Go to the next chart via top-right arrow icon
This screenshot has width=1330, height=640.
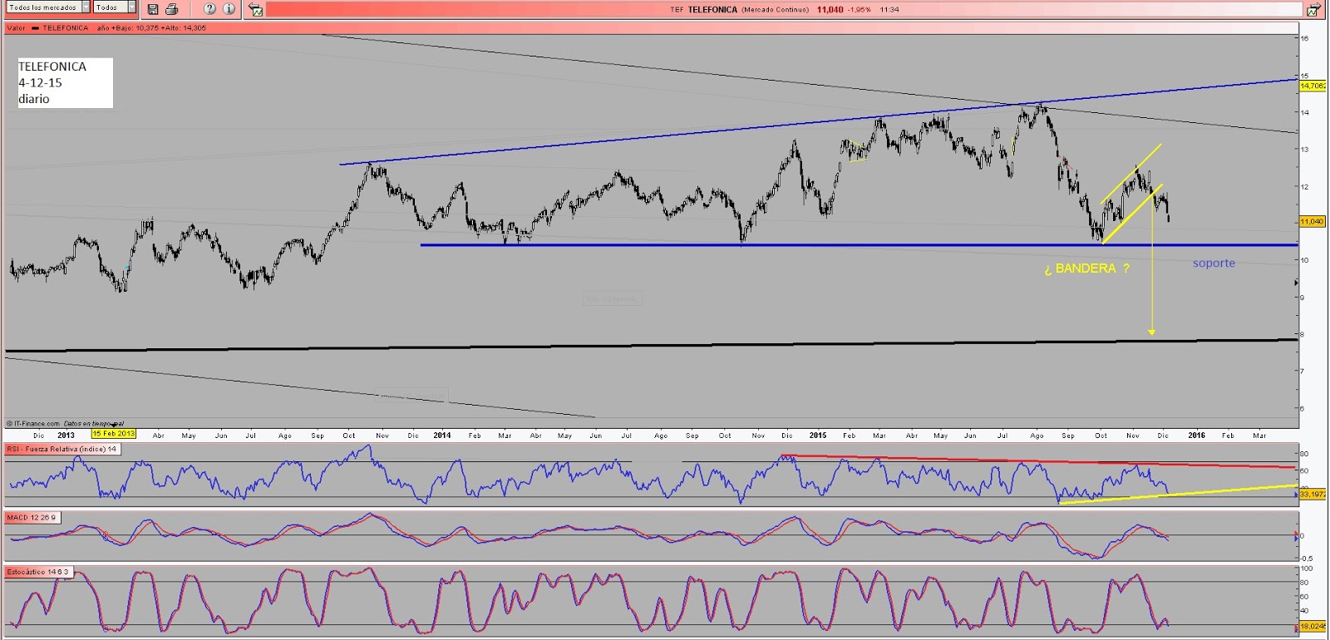[x=1313, y=10]
